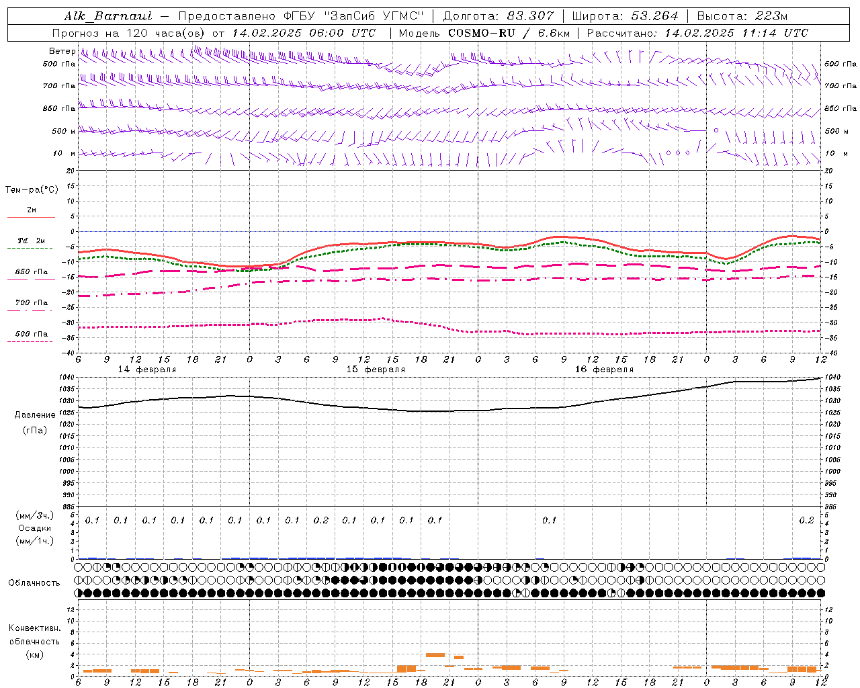Select 'Прогноз на 120 часа(ов)' text
This screenshot has height=688, width=860.
(x=130, y=33)
